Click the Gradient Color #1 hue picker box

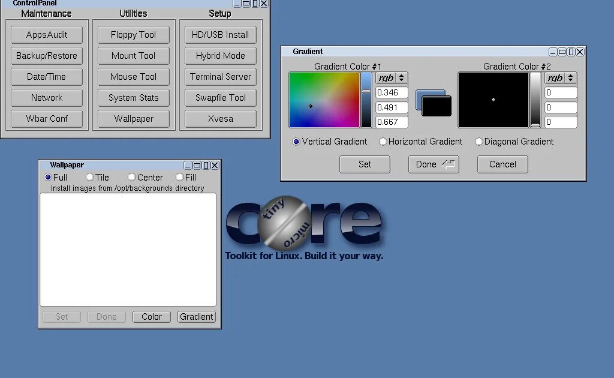(x=324, y=100)
